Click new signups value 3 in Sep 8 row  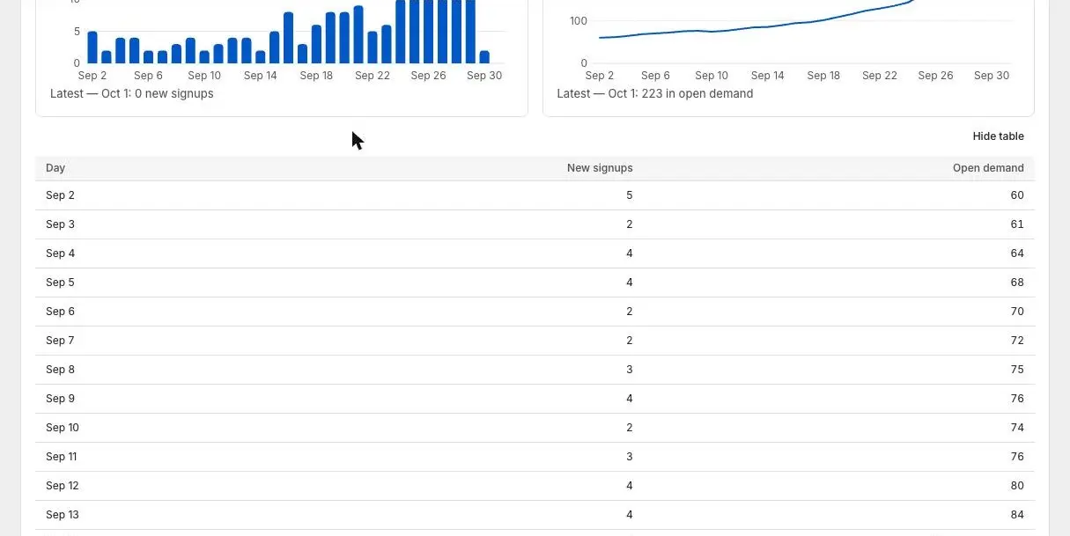pyautogui.click(x=630, y=370)
